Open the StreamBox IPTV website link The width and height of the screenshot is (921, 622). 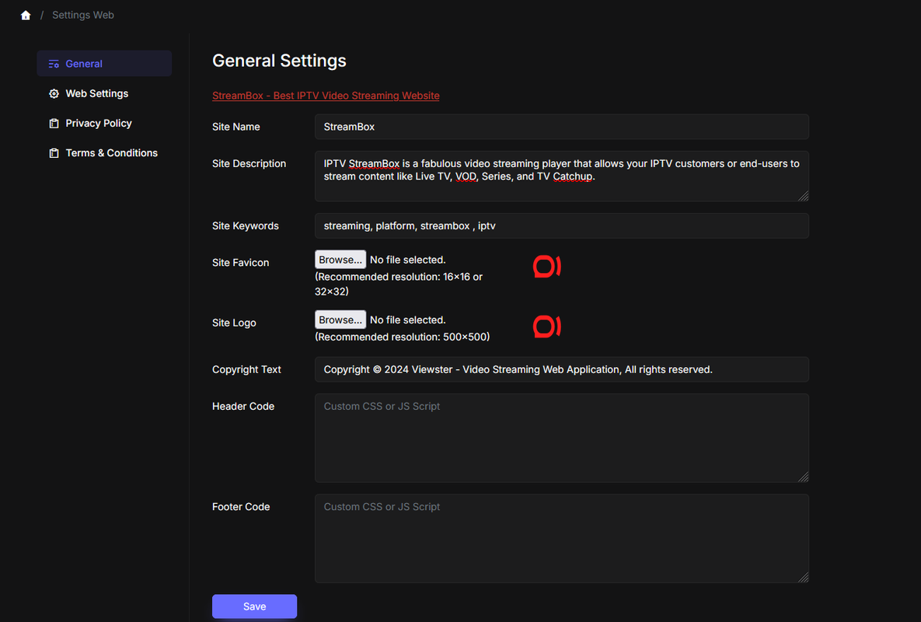(x=326, y=96)
